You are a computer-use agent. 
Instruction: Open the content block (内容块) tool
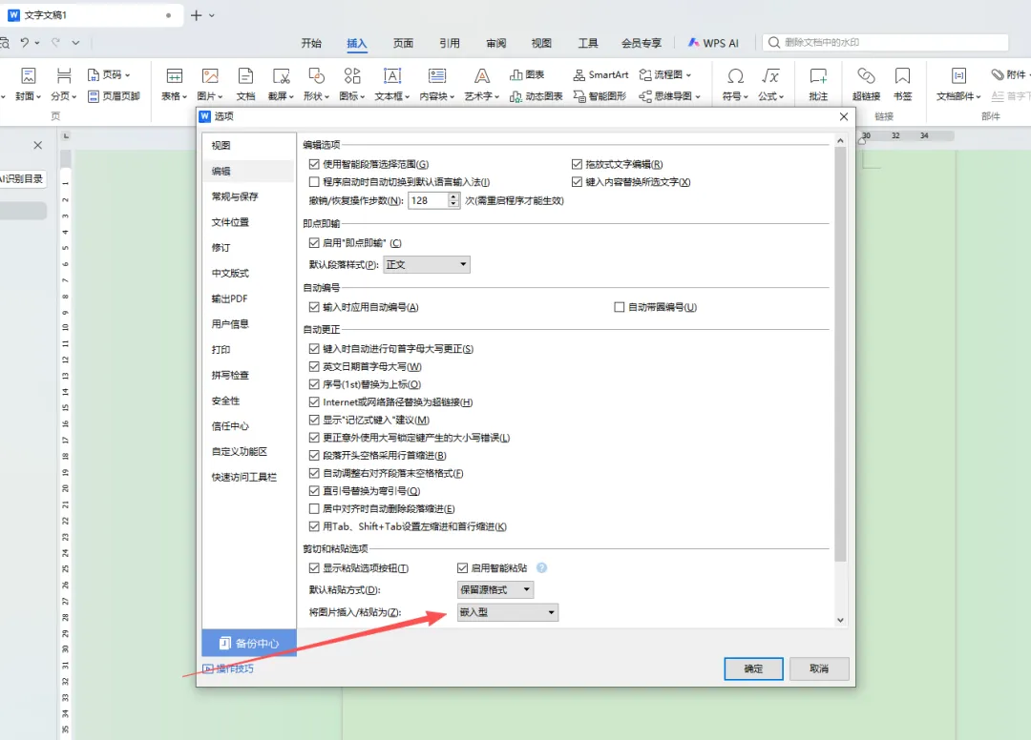[x=436, y=84]
